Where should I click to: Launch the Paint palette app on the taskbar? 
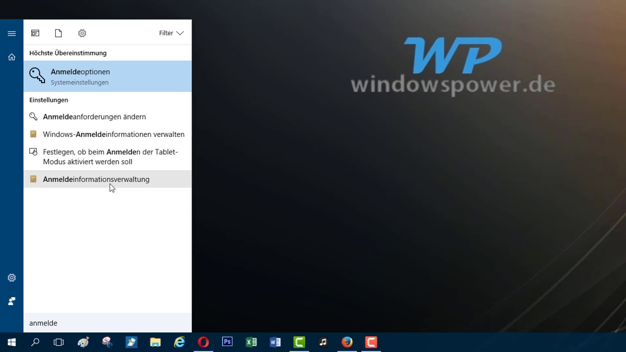tap(83, 342)
